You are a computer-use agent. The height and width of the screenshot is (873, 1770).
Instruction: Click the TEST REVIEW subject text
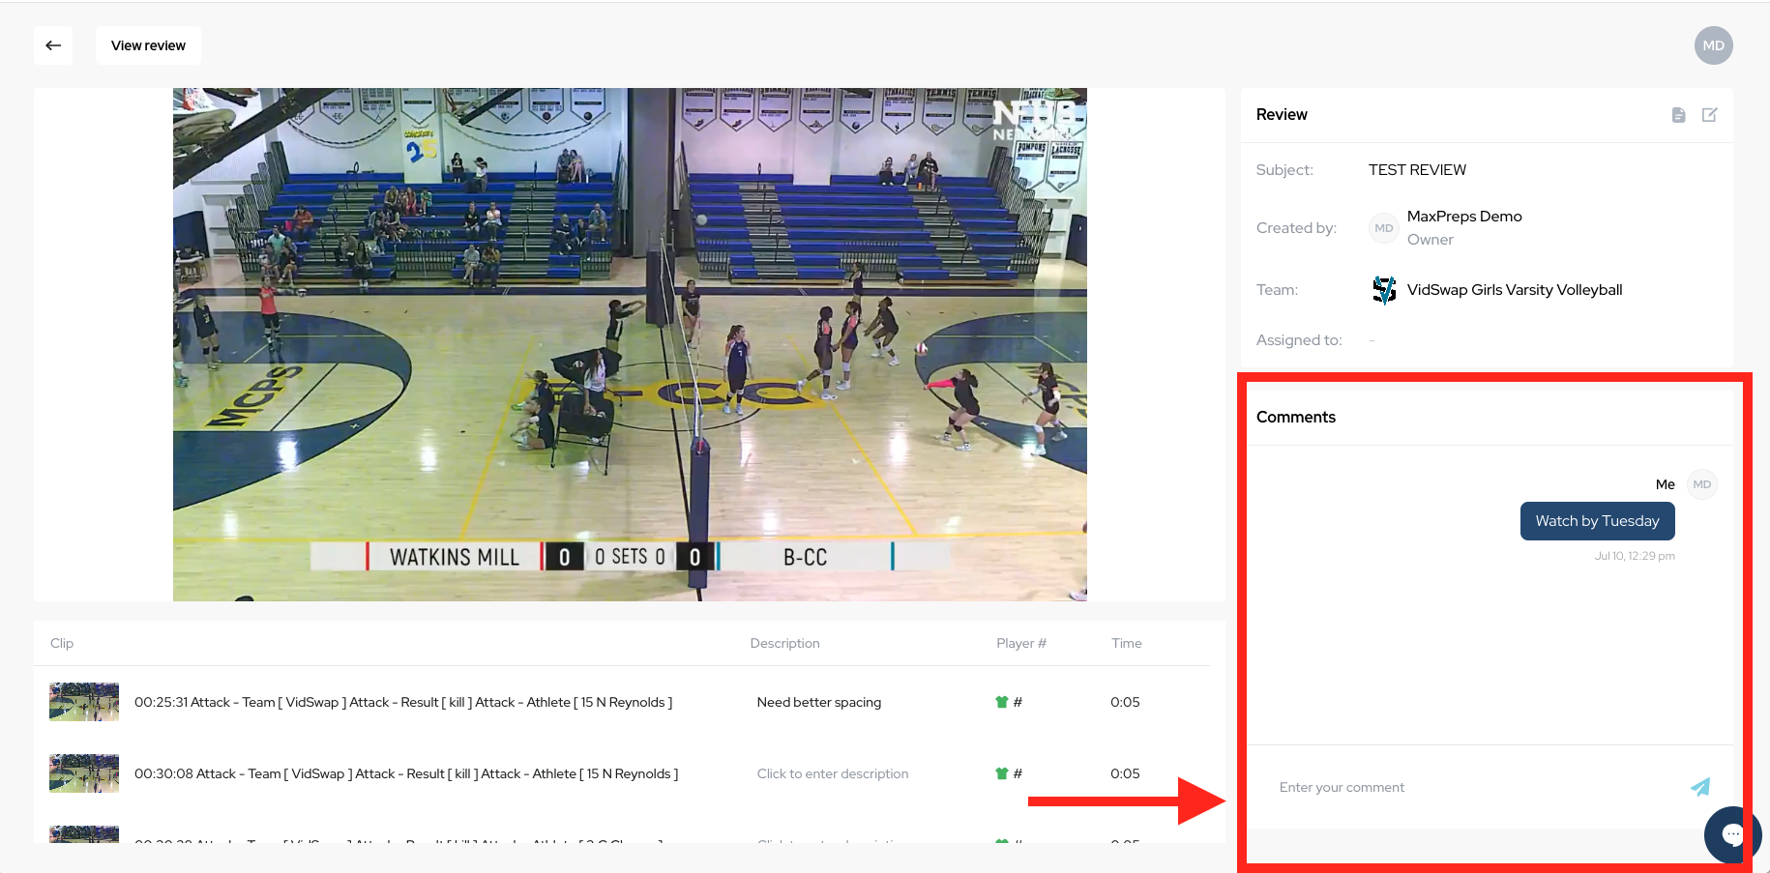tap(1417, 170)
